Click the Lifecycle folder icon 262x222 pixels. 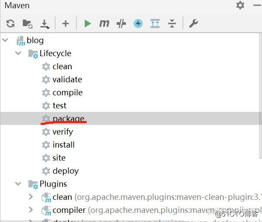pyautogui.click(x=33, y=54)
